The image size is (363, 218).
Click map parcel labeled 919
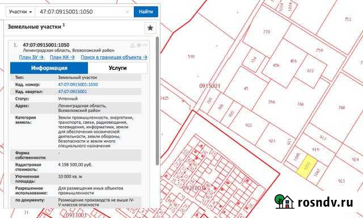pyautogui.click(x=315, y=150)
